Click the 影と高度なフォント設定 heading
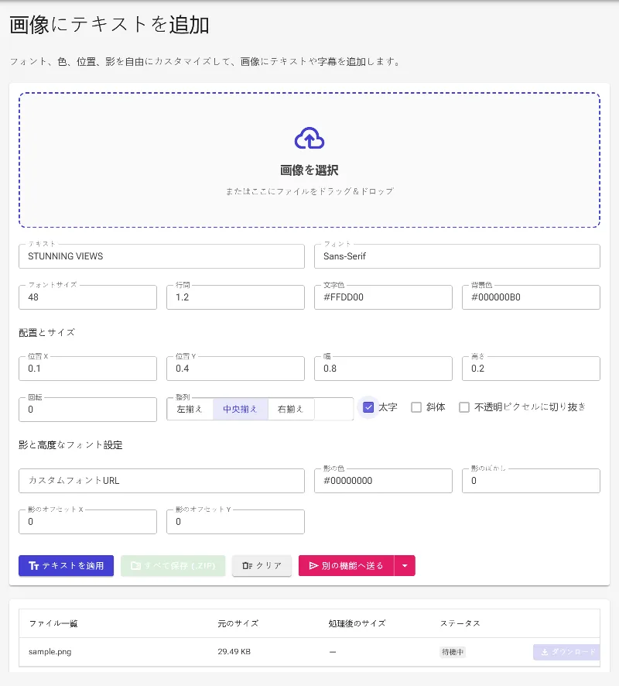Screen dimensions: 619x686 70,445
